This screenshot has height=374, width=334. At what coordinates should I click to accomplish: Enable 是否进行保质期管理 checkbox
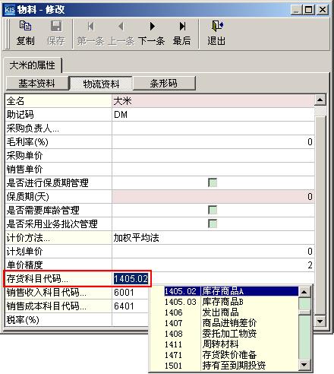tap(213, 182)
